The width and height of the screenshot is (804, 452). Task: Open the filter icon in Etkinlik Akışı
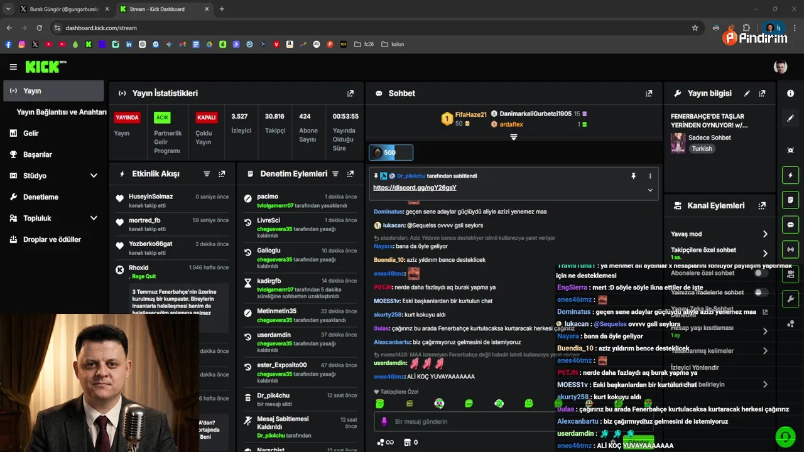(207, 174)
